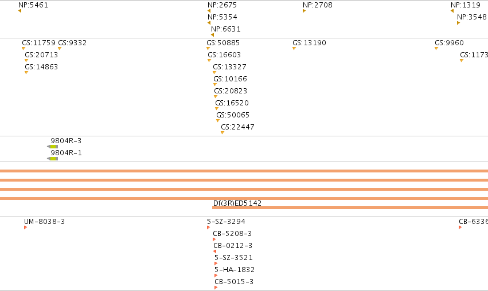Select the CB-5015-3 insertion arrow
Screen dimensions: 488x291
(216, 288)
